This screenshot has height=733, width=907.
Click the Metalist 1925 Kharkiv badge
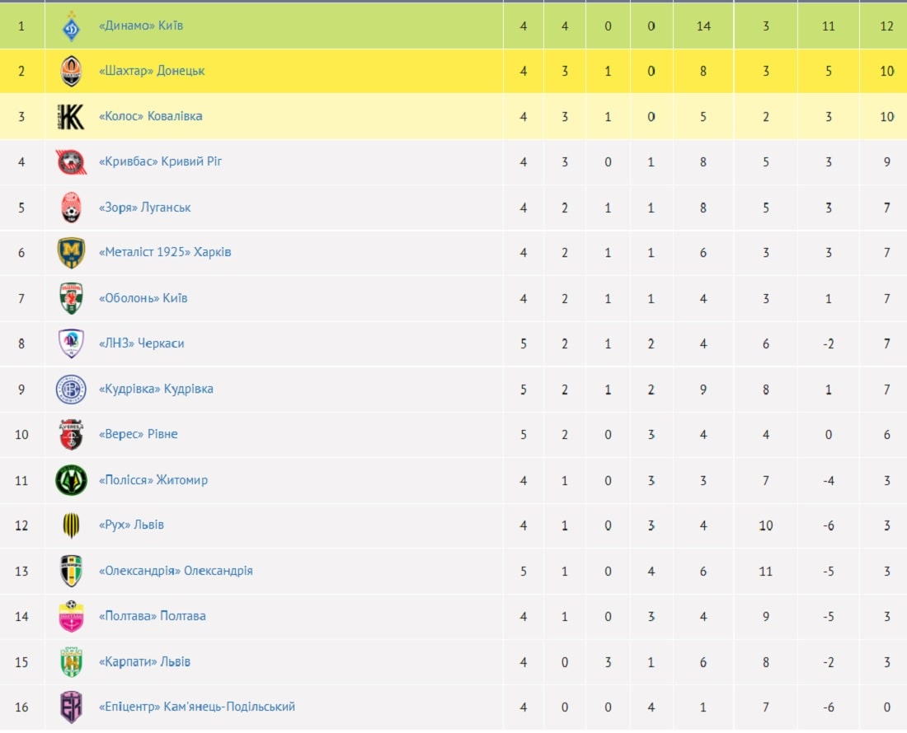coord(71,253)
